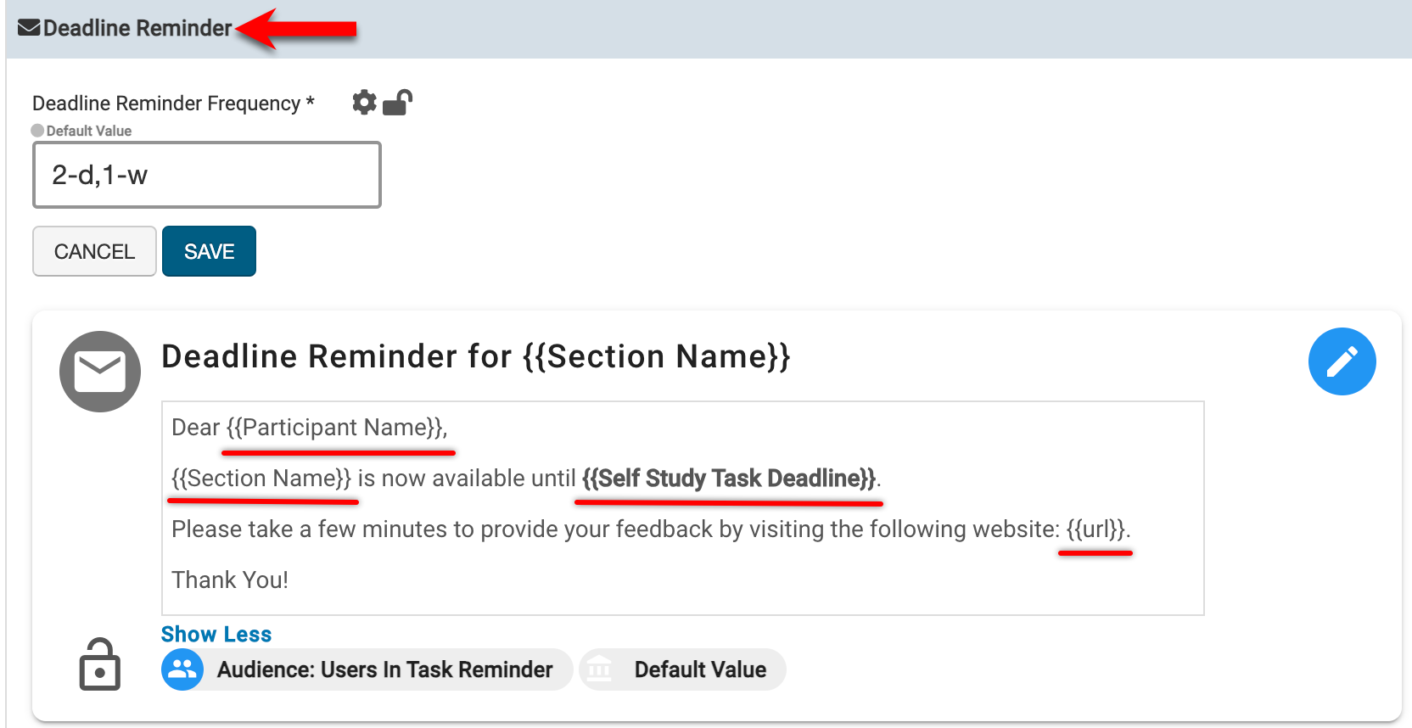Image resolution: width=1412 pixels, height=728 pixels.
Task: Click the blue audience people icon
Action: coord(182,669)
